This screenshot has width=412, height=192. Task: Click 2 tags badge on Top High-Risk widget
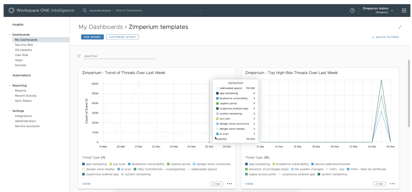tap(380, 184)
